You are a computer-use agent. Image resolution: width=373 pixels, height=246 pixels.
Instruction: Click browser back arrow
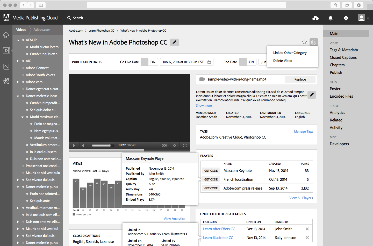tap(23, 5)
